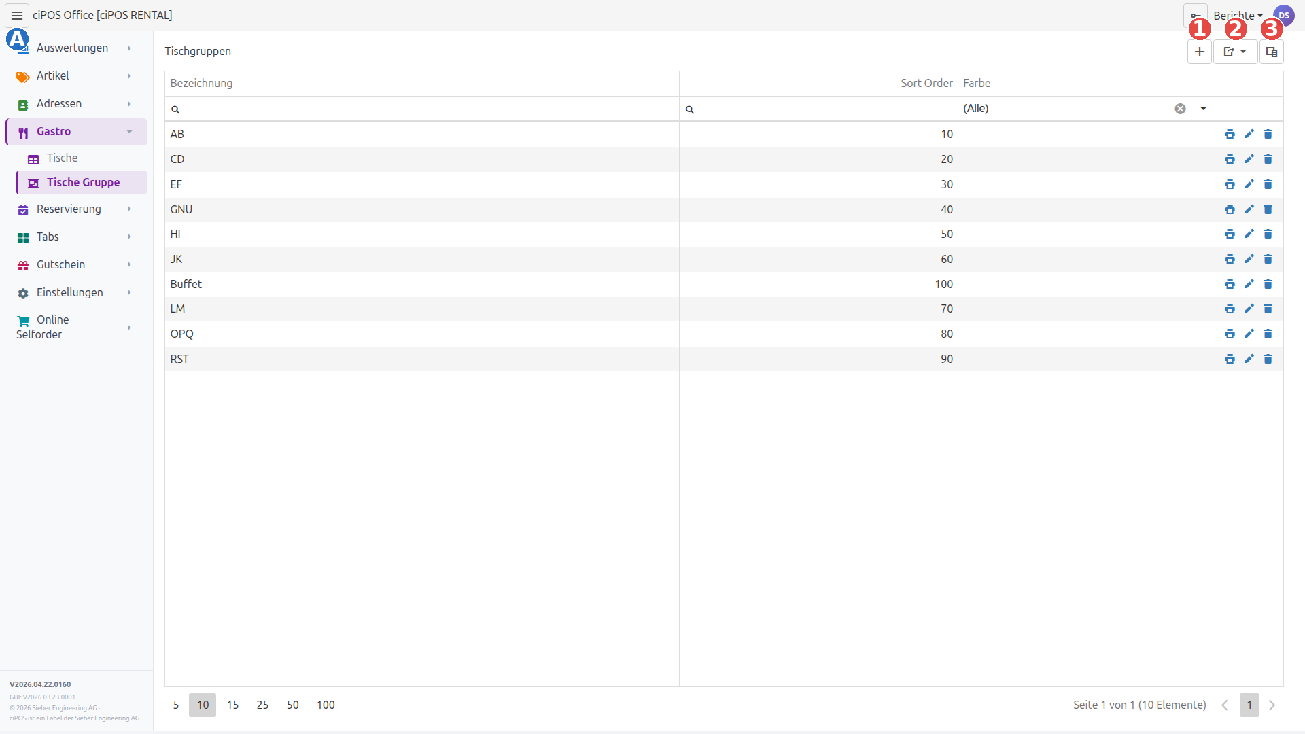Clear the Farbe filter selection
This screenshot has width=1305, height=734.
point(1180,109)
